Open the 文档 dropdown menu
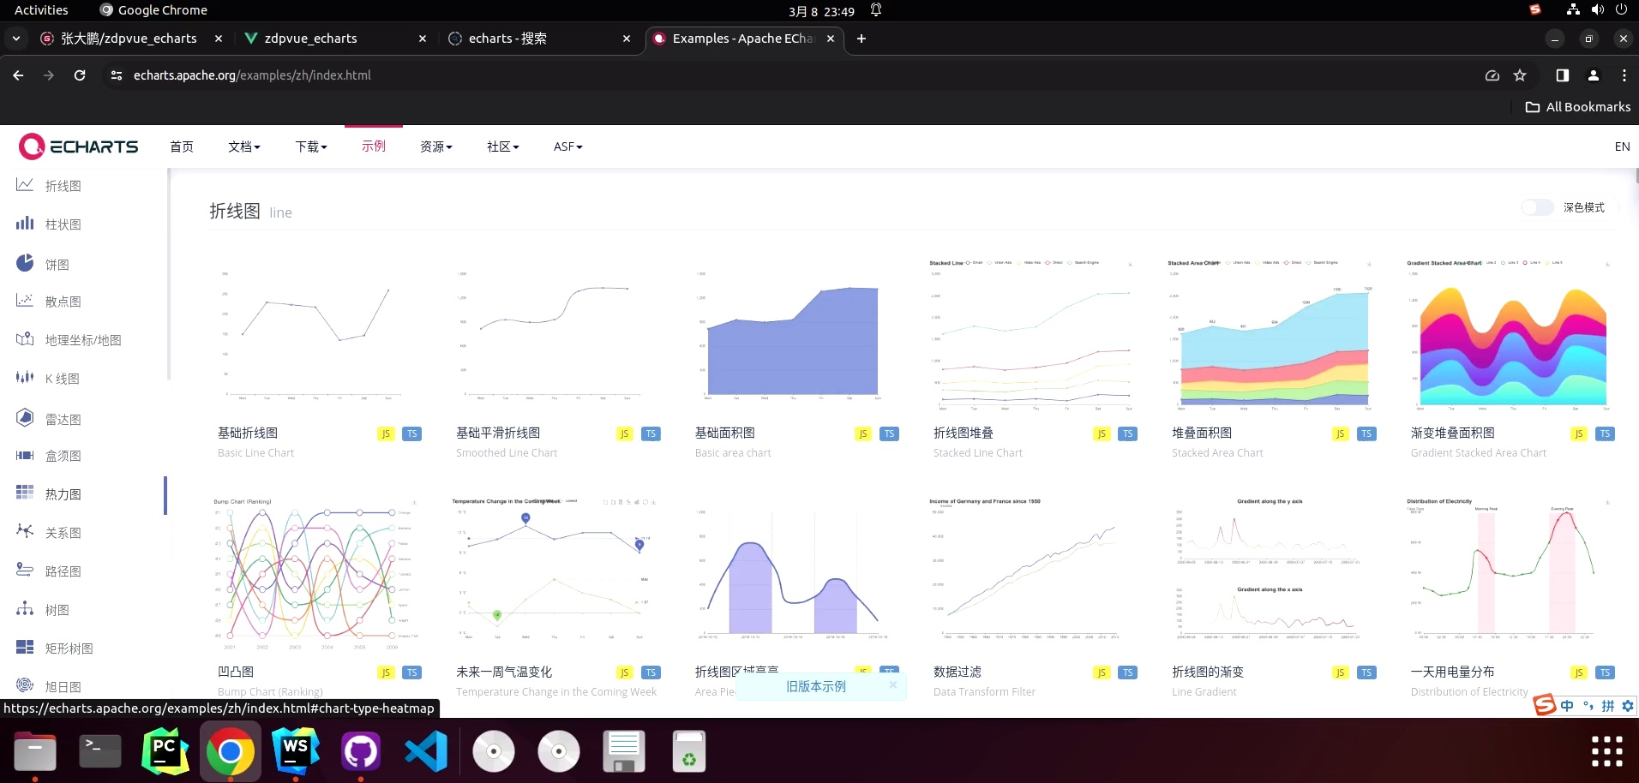The image size is (1639, 783). click(243, 146)
